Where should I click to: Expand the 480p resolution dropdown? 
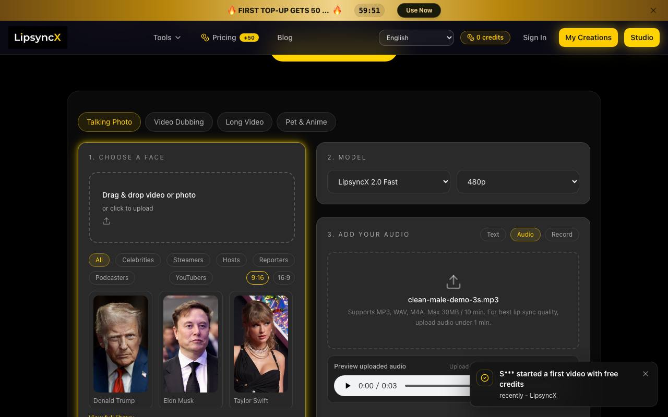(x=518, y=182)
